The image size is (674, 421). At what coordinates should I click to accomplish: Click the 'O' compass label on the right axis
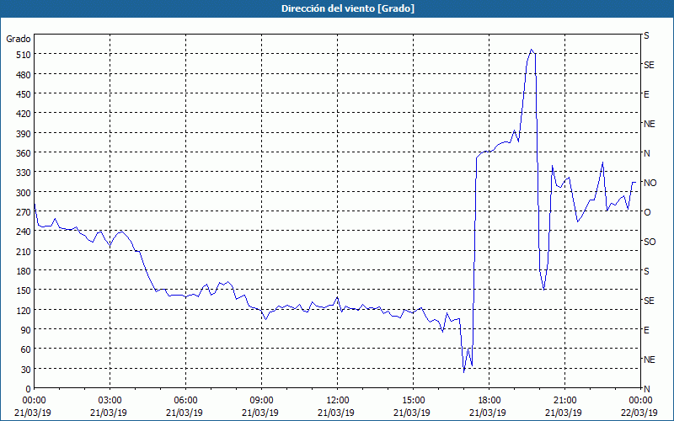tap(647, 212)
